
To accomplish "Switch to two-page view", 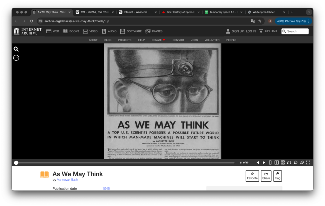I will [276, 163].
